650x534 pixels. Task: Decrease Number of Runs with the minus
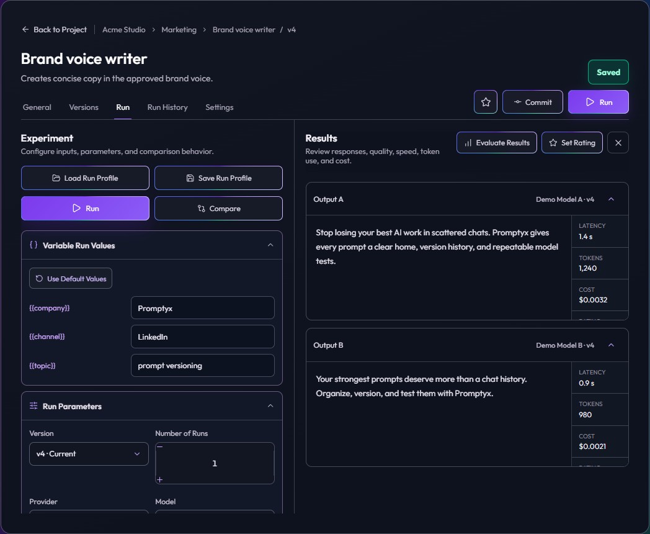click(x=159, y=447)
